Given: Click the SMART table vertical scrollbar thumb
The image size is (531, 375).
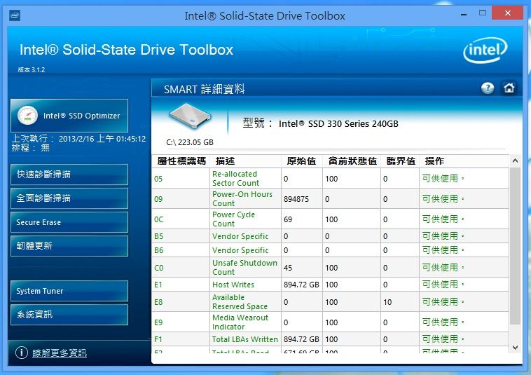Looking at the screenshot, I should [515, 246].
